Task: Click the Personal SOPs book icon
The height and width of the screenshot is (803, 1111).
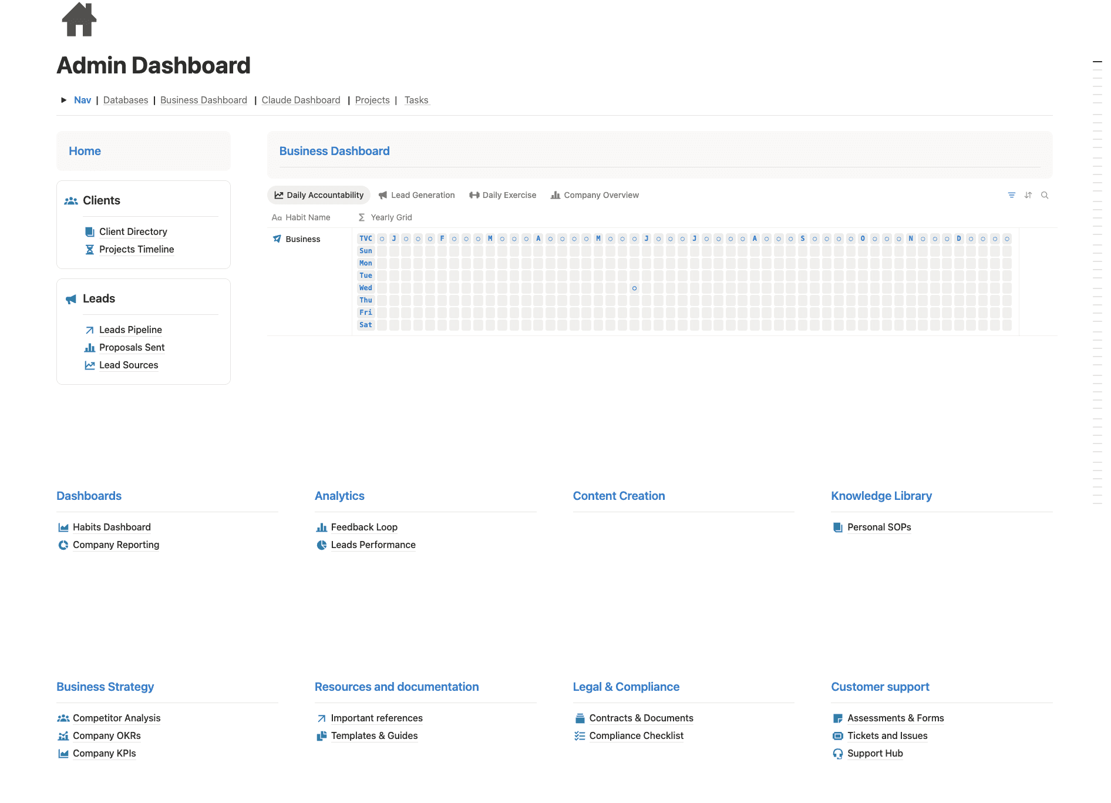Action: 838,527
